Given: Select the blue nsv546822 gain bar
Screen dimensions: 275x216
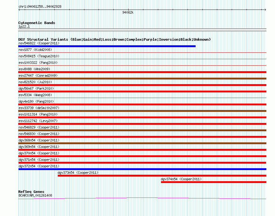Looking at the screenshot, I should 107,46.
